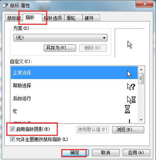Open the 方案 scheme dropdown
The width and height of the screenshot is (156, 160).
point(60,38)
